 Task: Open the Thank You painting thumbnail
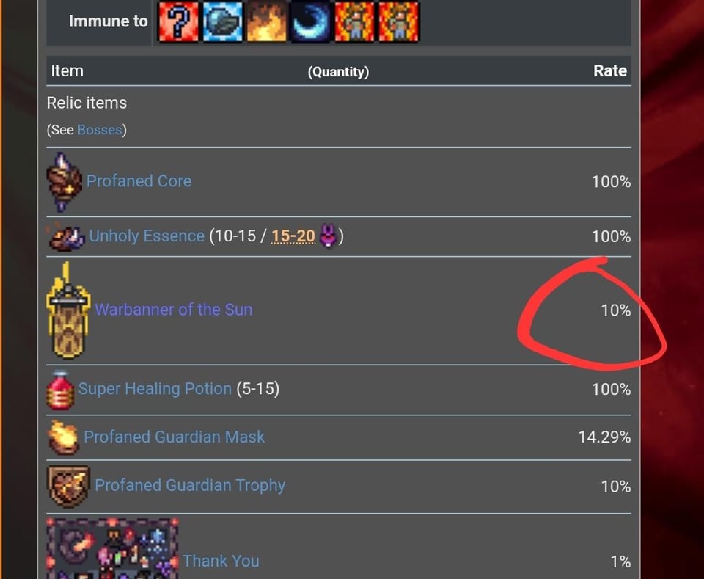pos(112,548)
